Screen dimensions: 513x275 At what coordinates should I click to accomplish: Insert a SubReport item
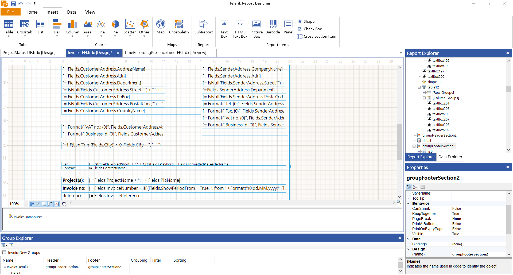pyautogui.click(x=203, y=27)
